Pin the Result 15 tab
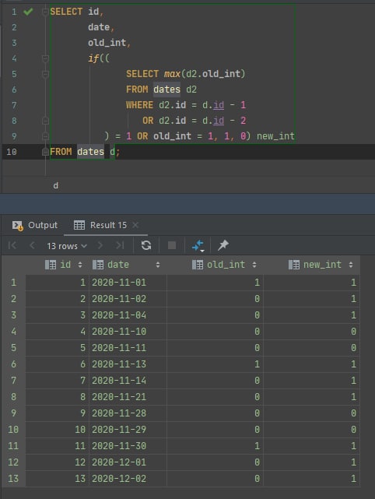Image resolution: width=375 pixels, height=499 pixels. pyautogui.click(x=223, y=245)
